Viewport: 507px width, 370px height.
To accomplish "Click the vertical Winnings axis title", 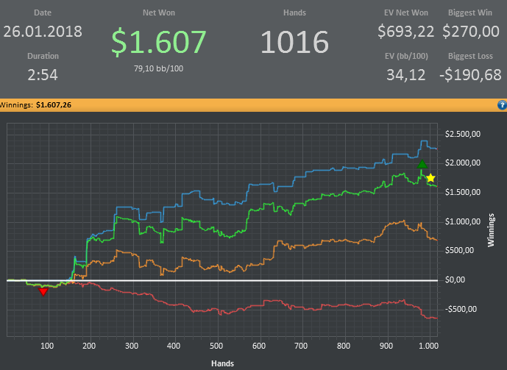I will [x=491, y=230].
